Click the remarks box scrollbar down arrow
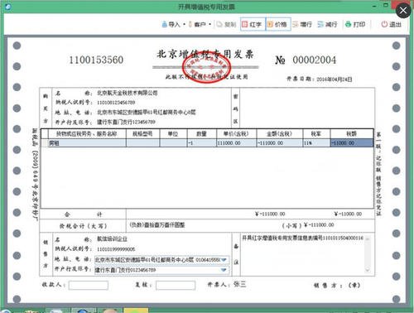Viewport: 414px width, 313px height. (368, 270)
